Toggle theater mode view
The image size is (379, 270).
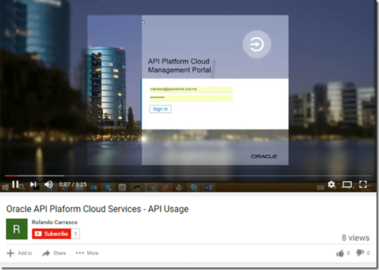[347, 184]
